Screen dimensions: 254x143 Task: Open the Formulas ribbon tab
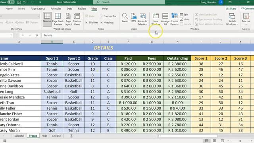(56, 9)
